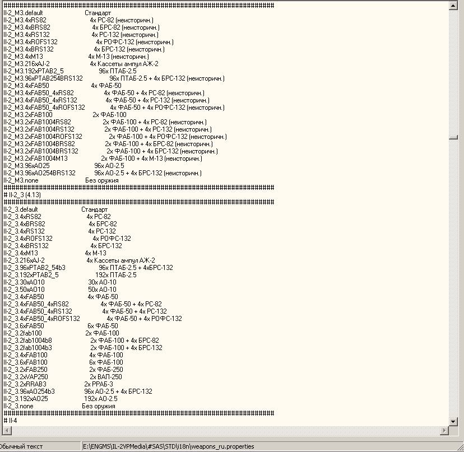This screenshot has width=464, height=452.
Task: Click the horizontal scrollbar left arrow
Action: tap(7, 430)
